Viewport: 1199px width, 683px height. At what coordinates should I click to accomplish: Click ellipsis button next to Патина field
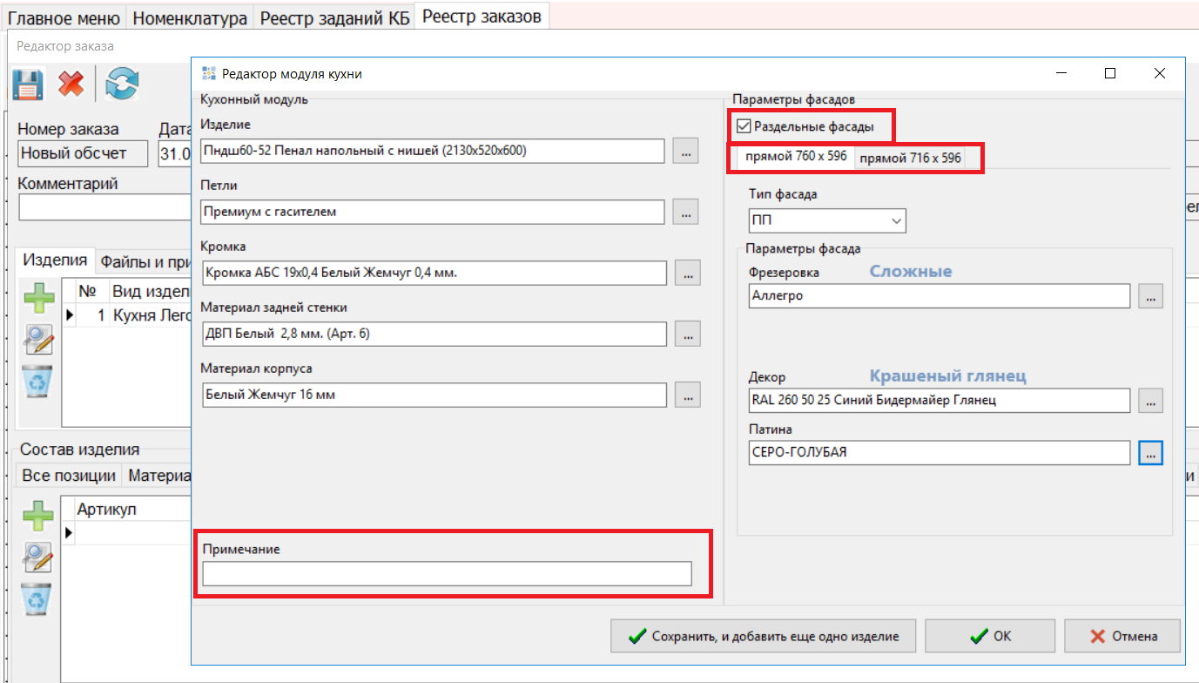coord(1150,453)
